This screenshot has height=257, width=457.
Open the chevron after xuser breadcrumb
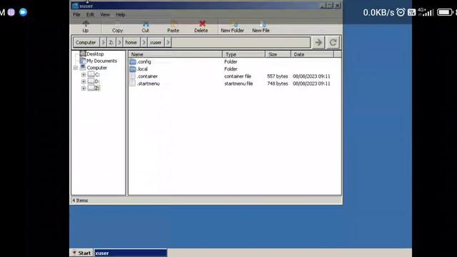point(168,43)
